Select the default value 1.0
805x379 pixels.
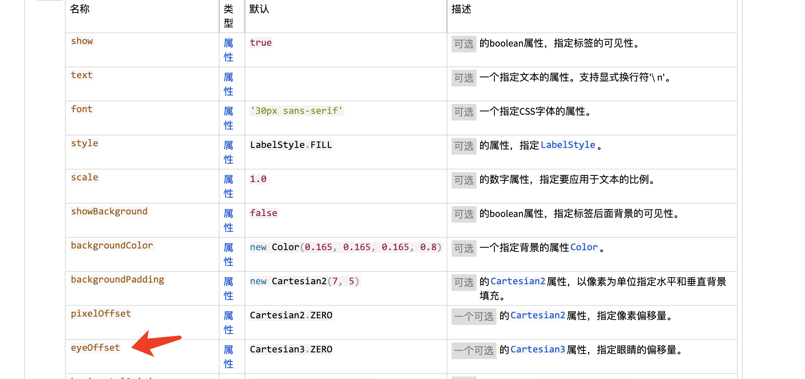[x=258, y=179]
